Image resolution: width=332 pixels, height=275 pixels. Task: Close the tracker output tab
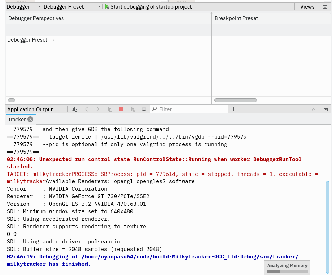pyautogui.click(x=30, y=119)
